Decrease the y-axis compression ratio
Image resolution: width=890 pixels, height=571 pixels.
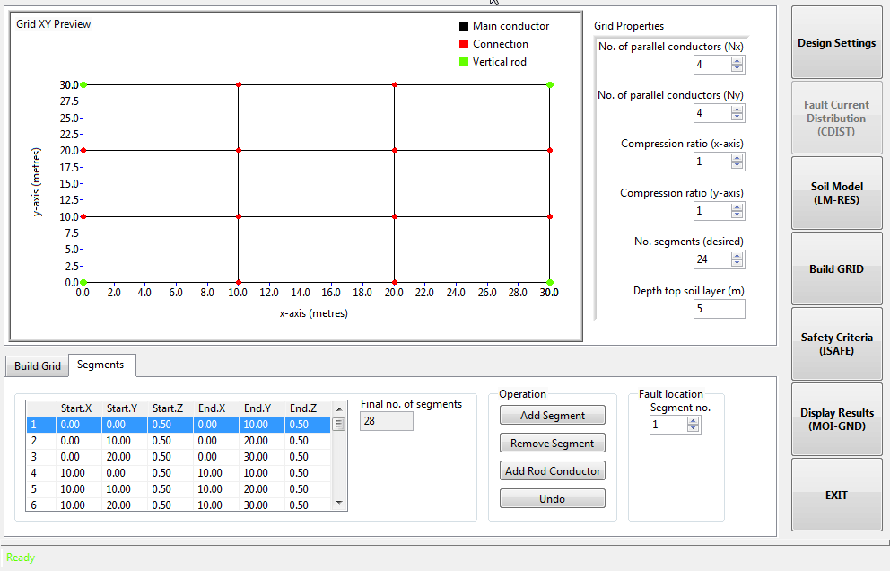coord(737,215)
